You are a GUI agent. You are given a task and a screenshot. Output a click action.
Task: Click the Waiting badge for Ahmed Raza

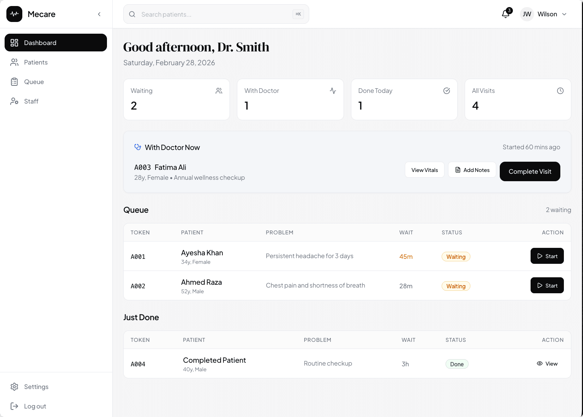pyautogui.click(x=456, y=286)
